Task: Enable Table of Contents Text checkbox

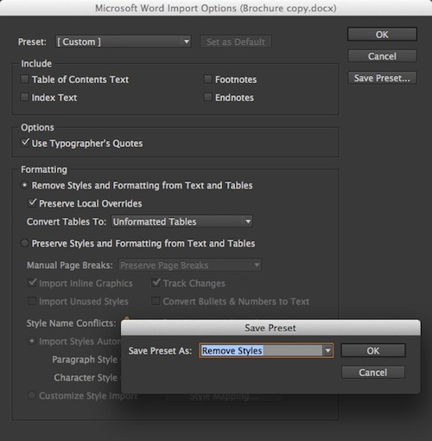Action: point(25,79)
